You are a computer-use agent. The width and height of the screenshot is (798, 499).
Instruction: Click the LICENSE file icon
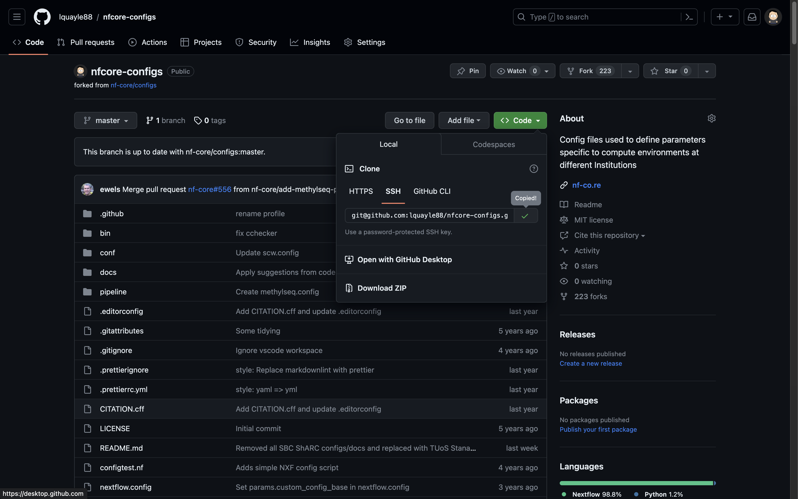click(87, 428)
